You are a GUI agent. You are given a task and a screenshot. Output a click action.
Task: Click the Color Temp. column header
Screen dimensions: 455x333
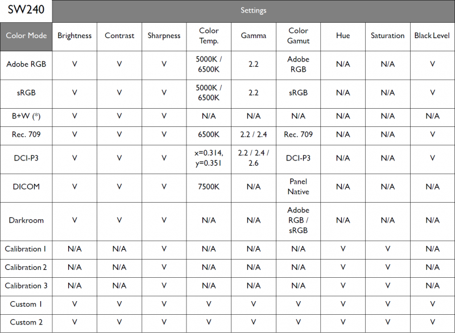point(209,36)
